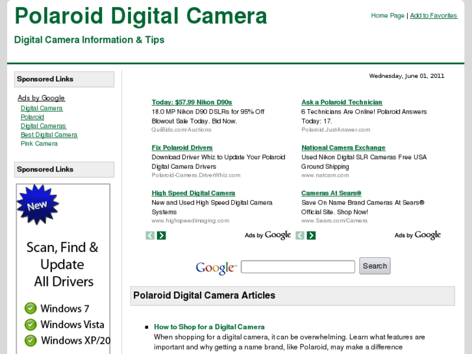Click the upper Sponsored Links header
The image size is (472, 354).
(x=64, y=79)
